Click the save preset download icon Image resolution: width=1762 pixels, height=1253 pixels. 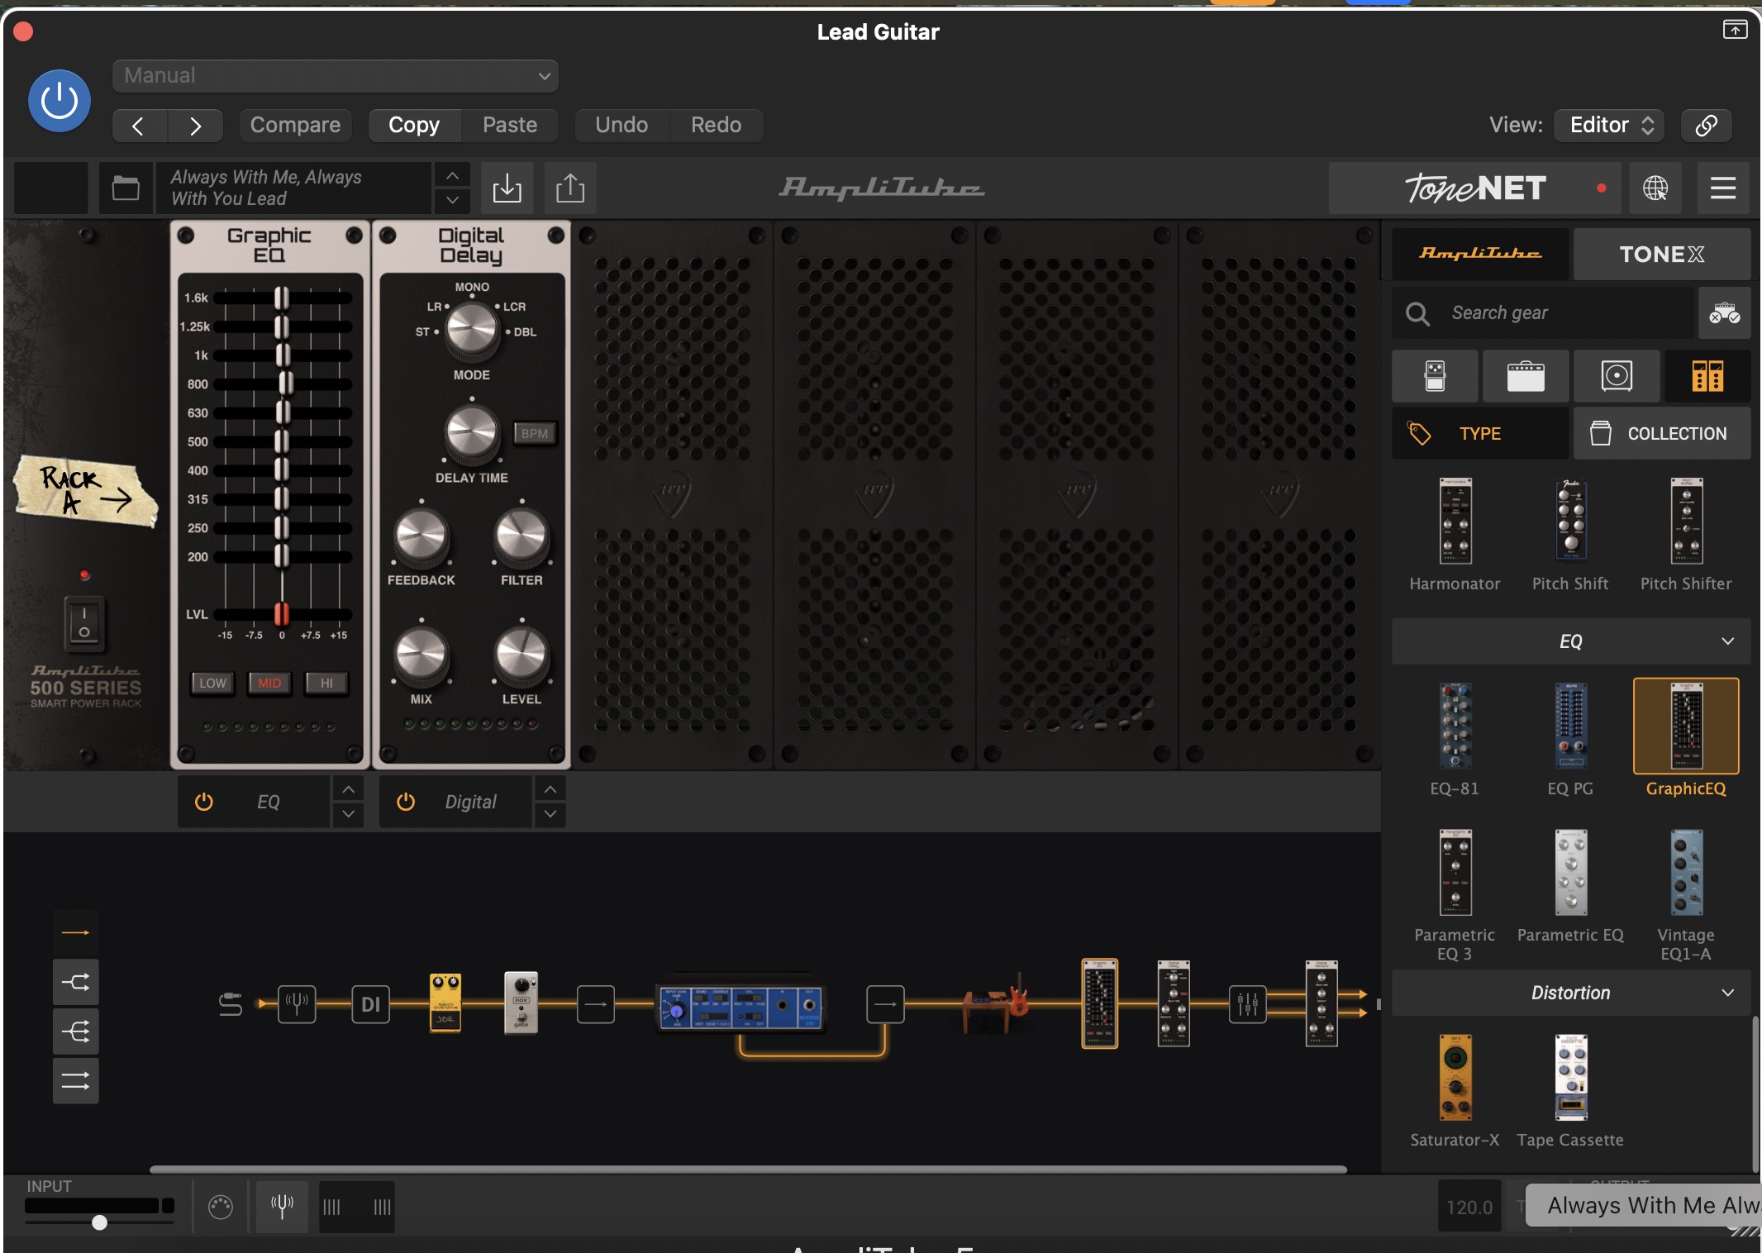coord(507,188)
